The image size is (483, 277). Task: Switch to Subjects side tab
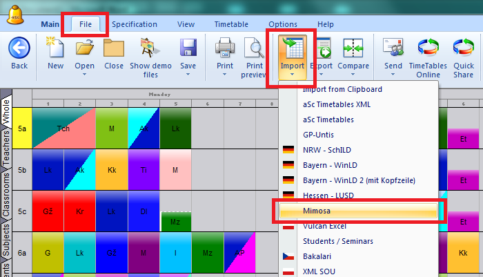coord(6,240)
